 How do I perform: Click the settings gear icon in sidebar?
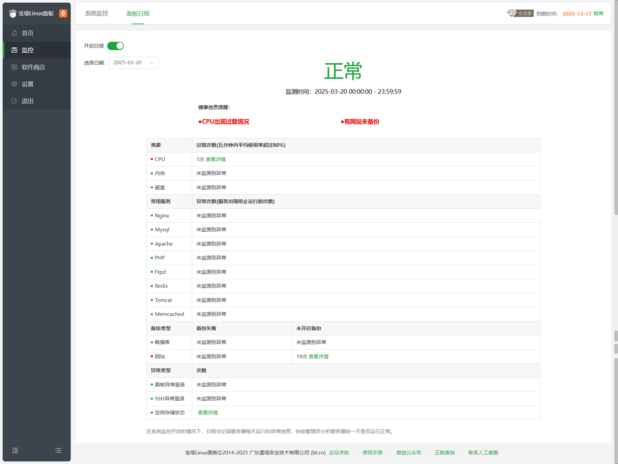(14, 84)
